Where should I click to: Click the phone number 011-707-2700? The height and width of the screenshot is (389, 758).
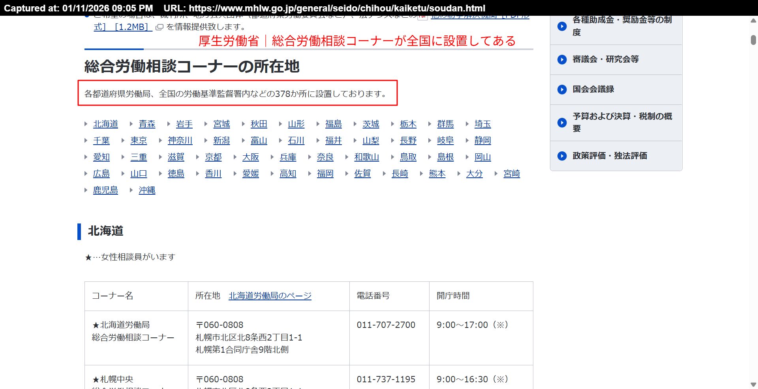386,325
